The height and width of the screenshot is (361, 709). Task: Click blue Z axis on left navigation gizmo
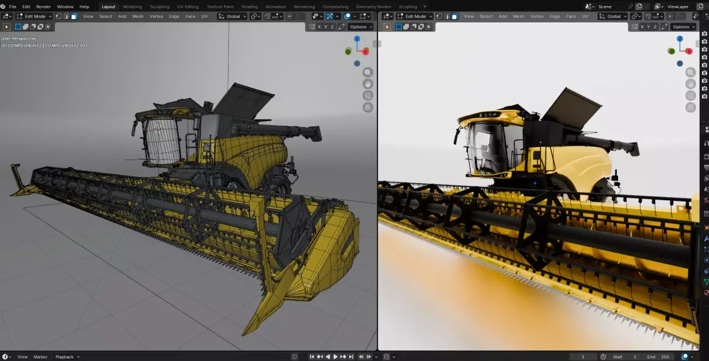click(357, 39)
